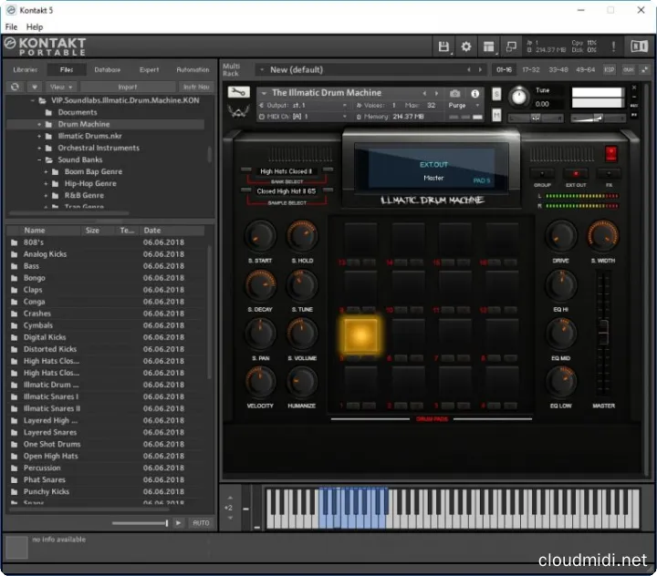Click the save disk icon in top toolbar
This screenshot has height=576, width=657.
[x=443, y=46]
